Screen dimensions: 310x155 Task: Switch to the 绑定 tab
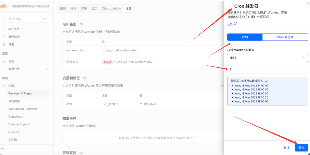[x=94, y=9]
